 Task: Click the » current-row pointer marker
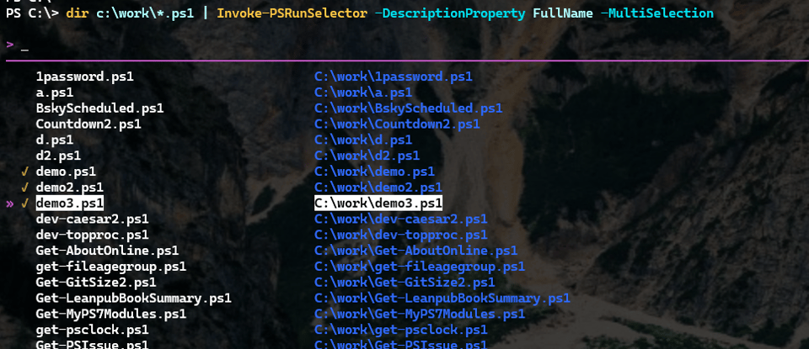coord(9,204)
